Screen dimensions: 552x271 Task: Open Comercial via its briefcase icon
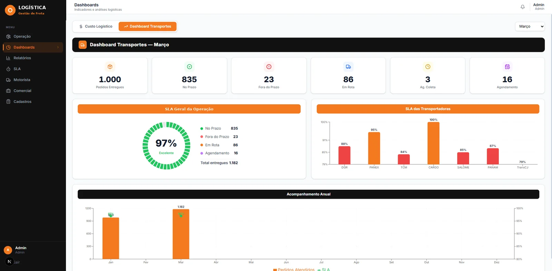tap(8, 91)
